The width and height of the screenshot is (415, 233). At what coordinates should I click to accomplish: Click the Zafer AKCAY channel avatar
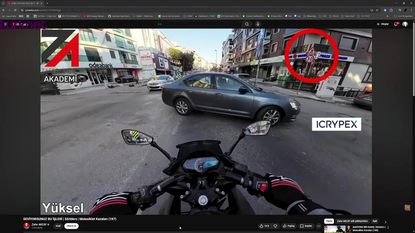(27, 226)
